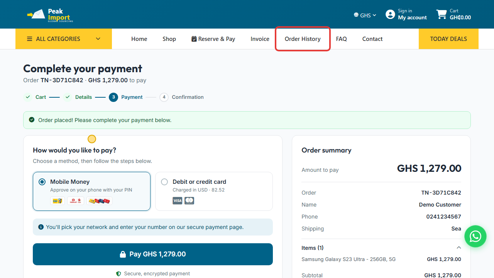Go to Reserve & Pay page
The image size is (494, 278).
click(x=213, y=39)
